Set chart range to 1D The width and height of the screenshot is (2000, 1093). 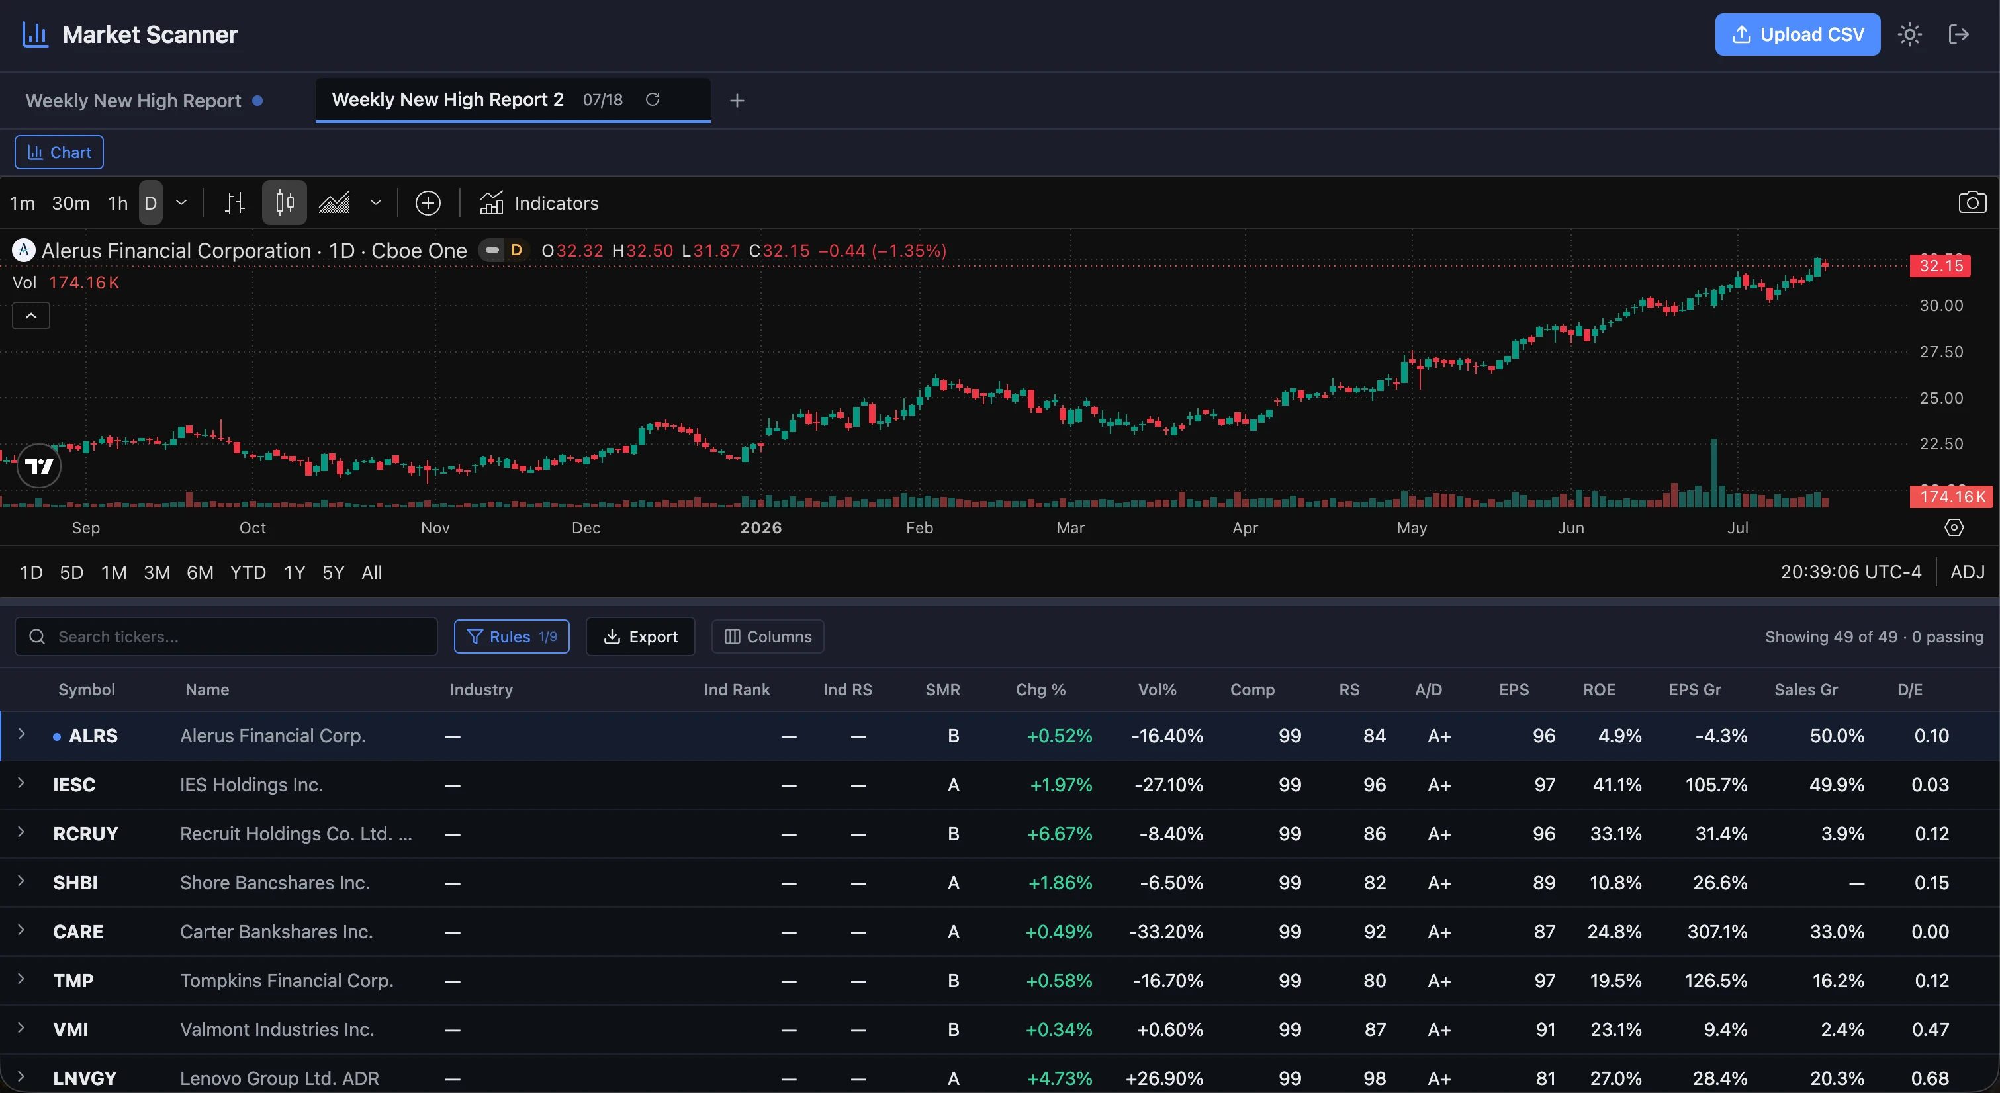click(x=31, y=573)
